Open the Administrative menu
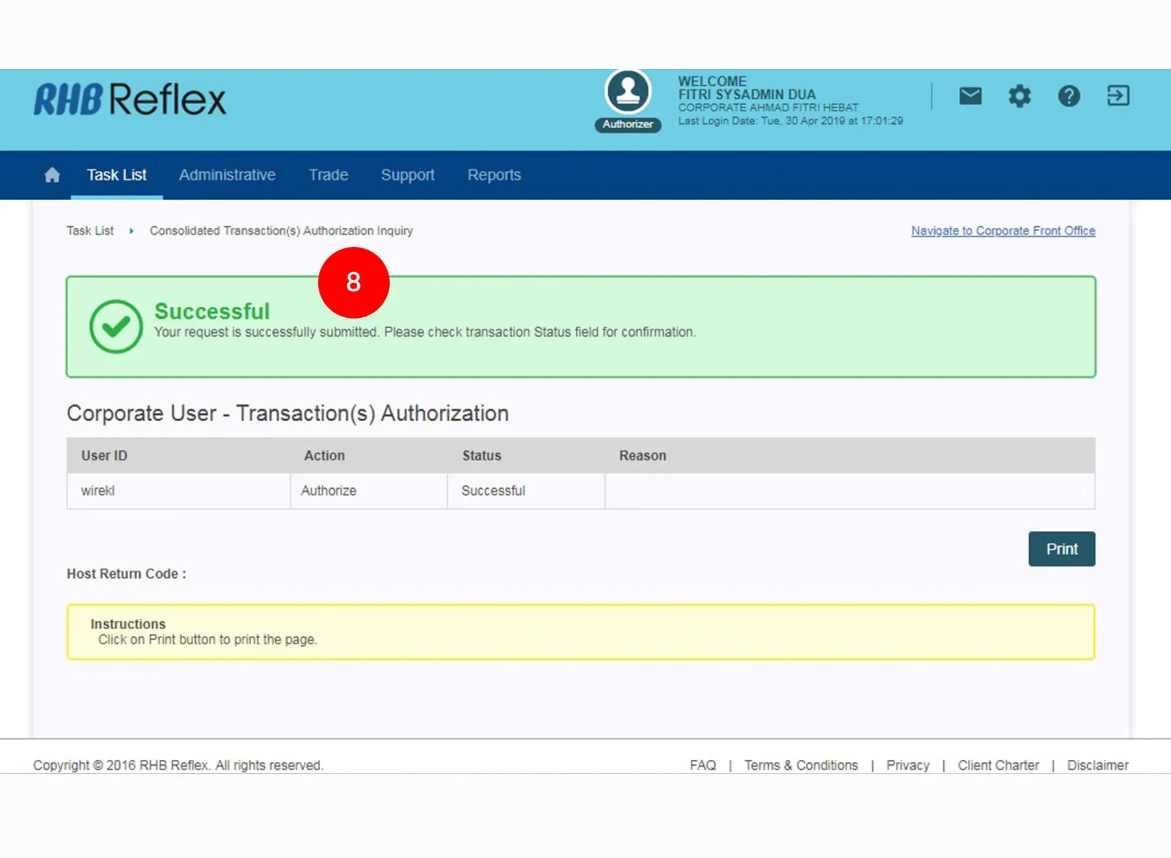The height and width of the screenshot is (858, 1171). [x=227, y=175]
